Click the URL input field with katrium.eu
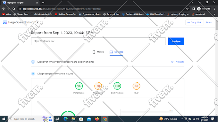The height and width of the screenshot is (122, 218). tap(98, 41)
